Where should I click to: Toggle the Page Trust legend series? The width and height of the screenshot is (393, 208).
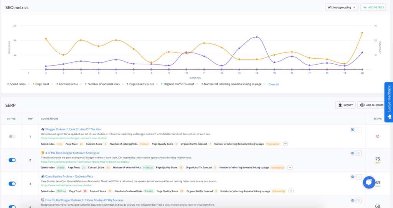pyautogui.click(x=41, y=84)
